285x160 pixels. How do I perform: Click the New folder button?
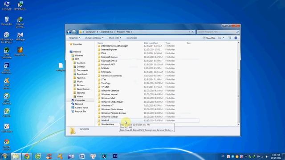(x=132, y=38)
